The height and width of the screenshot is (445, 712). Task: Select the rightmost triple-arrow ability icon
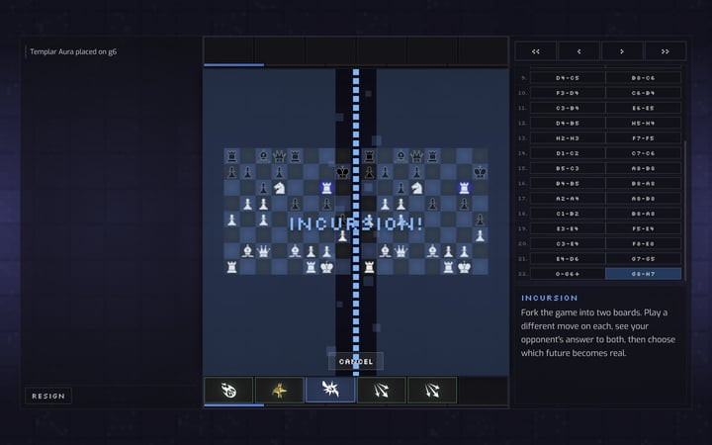pyautogui.click(x=432, y=390)
